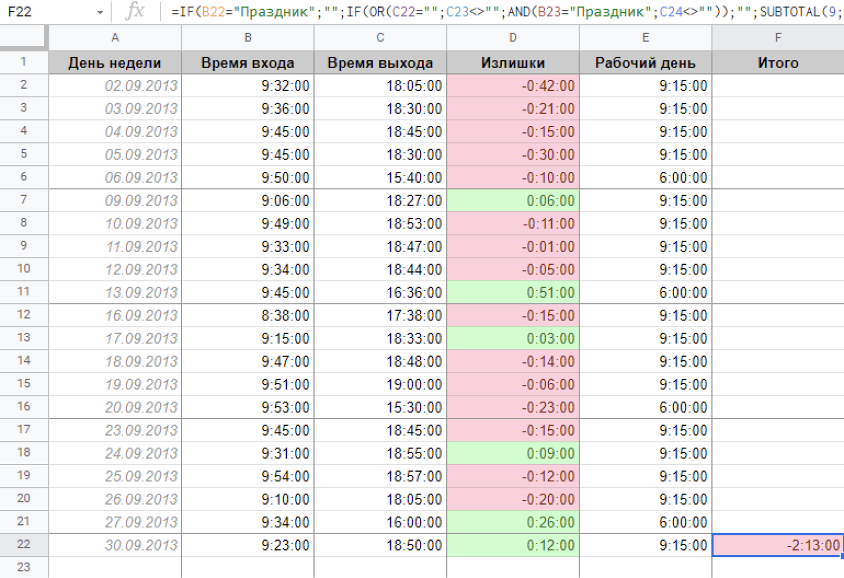Click the select-all corner box

24,38
